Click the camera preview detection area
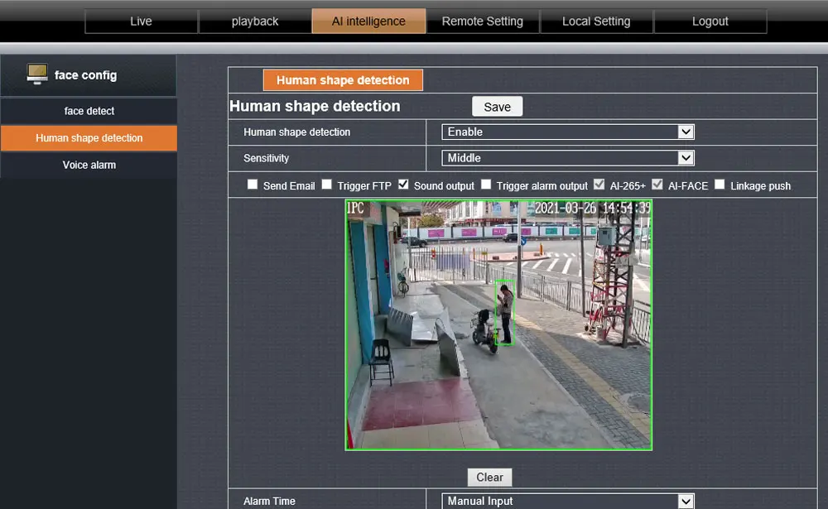 pyautogui.click(x=498, y=324)
